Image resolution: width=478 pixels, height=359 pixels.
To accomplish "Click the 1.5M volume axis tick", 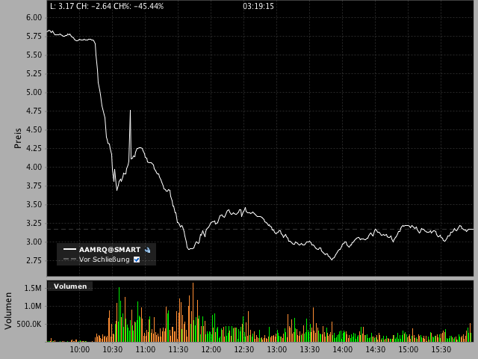I will coord(33,288).
